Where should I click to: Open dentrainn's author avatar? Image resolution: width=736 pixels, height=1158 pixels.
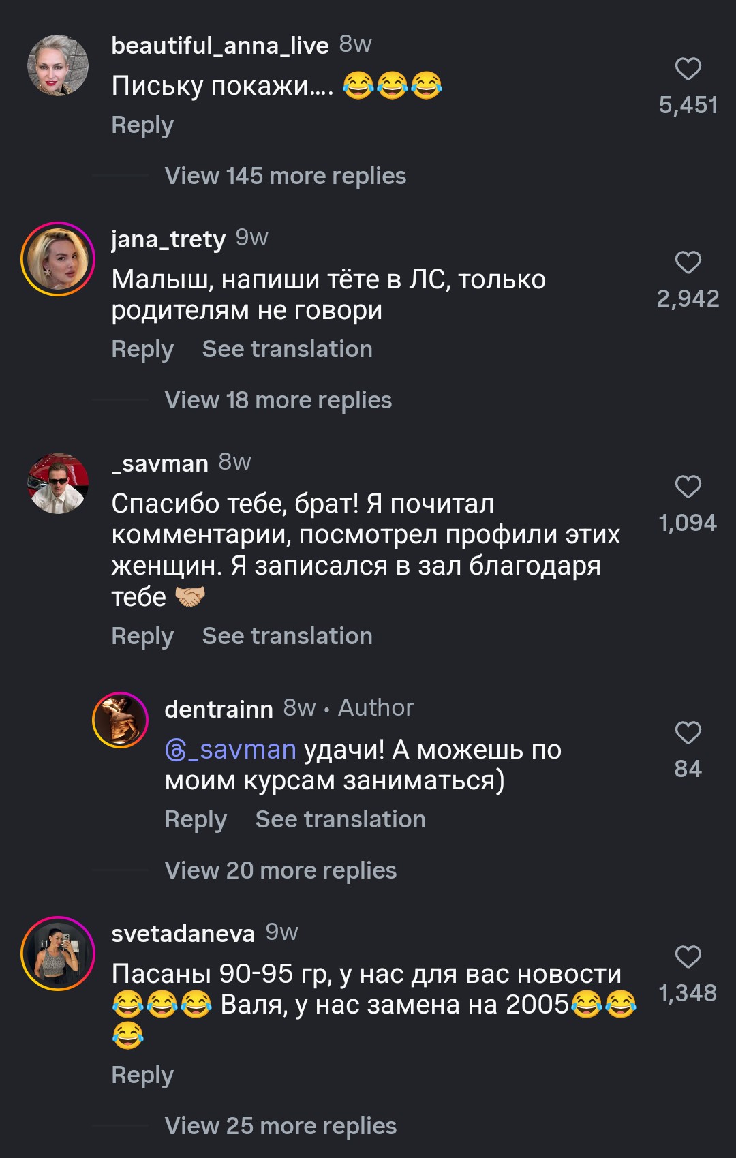[120, 720]
